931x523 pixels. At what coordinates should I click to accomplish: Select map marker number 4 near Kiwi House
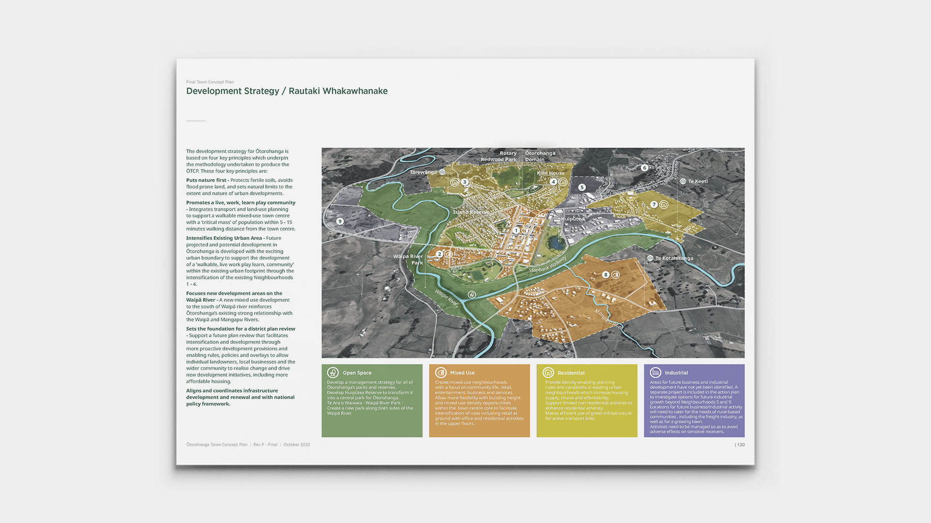click(x=553, y=182)
